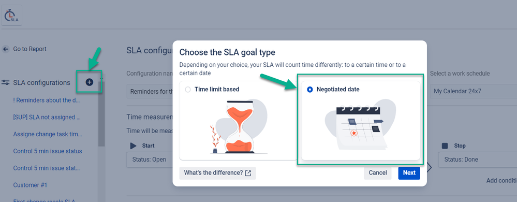Click the Next button
The width and height of the screenshot is (517, 202).
[409, 173]
